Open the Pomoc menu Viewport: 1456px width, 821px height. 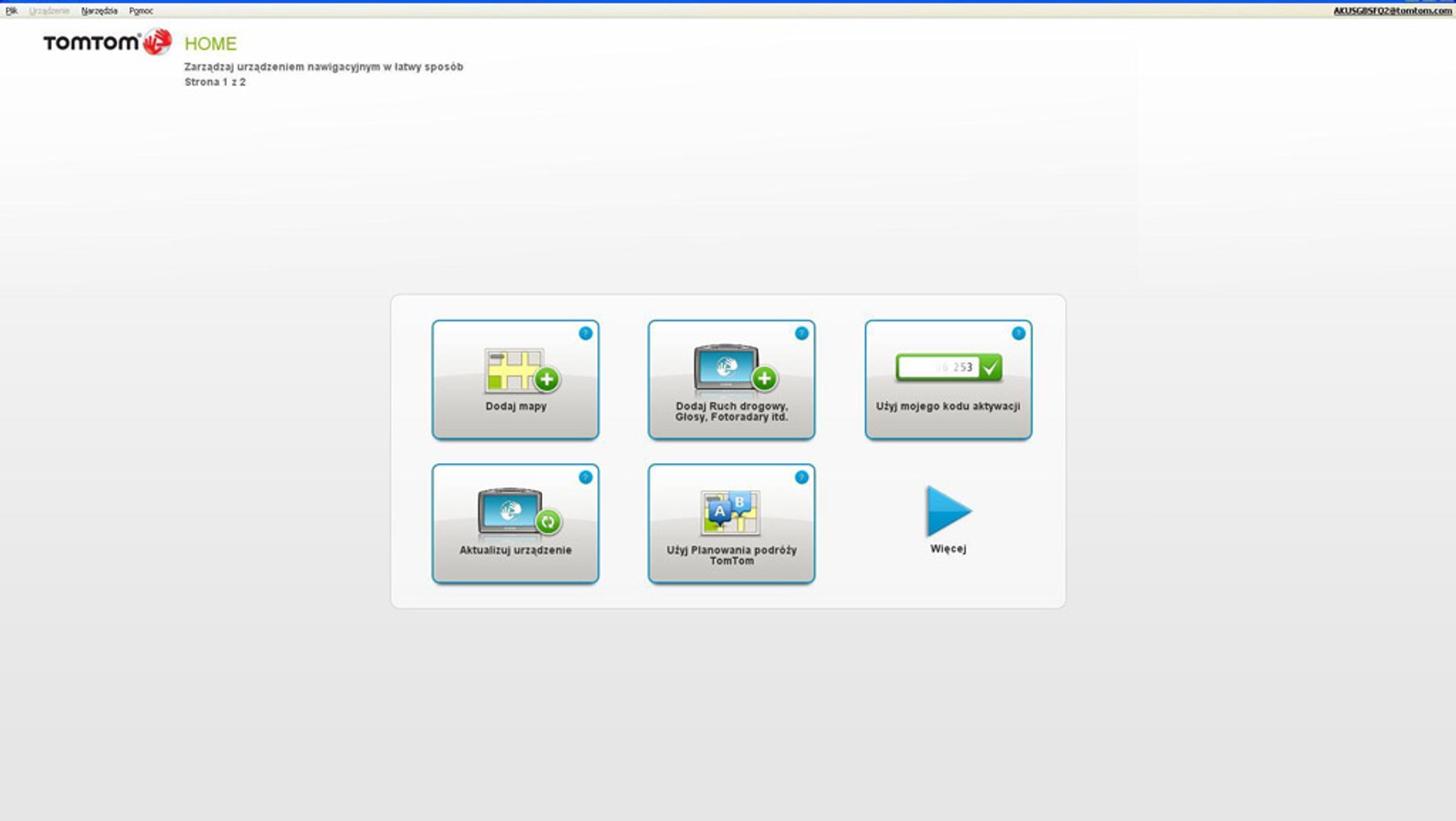point(141,11)
